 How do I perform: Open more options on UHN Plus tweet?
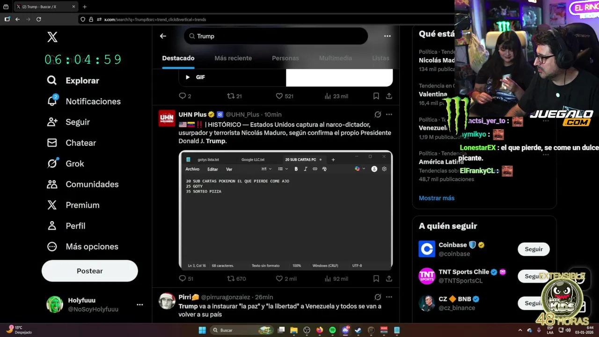point(389,114)
